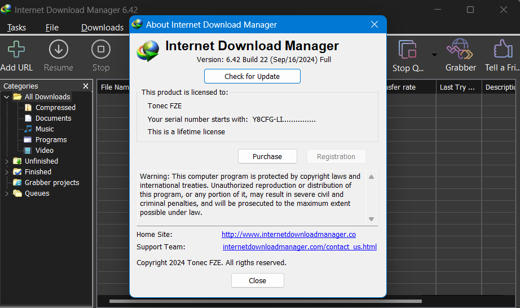
Task: Open the Stop Queue dropdown arrow
Action: [x=434, y=55]
